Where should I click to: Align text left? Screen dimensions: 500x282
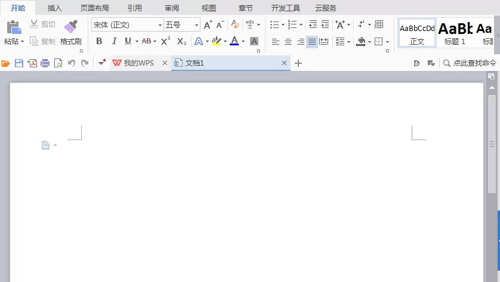[276, 41]
